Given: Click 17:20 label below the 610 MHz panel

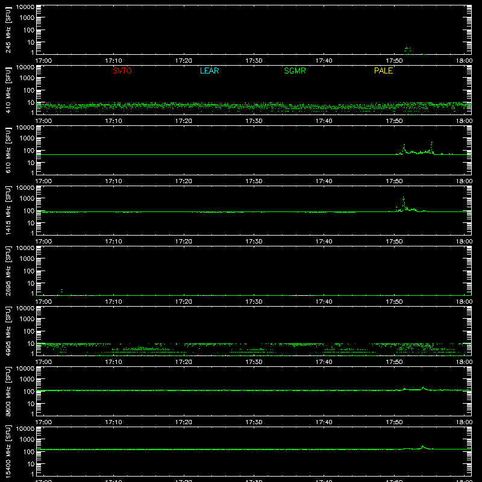Looking at the screenshot, I should pos(184,181).
